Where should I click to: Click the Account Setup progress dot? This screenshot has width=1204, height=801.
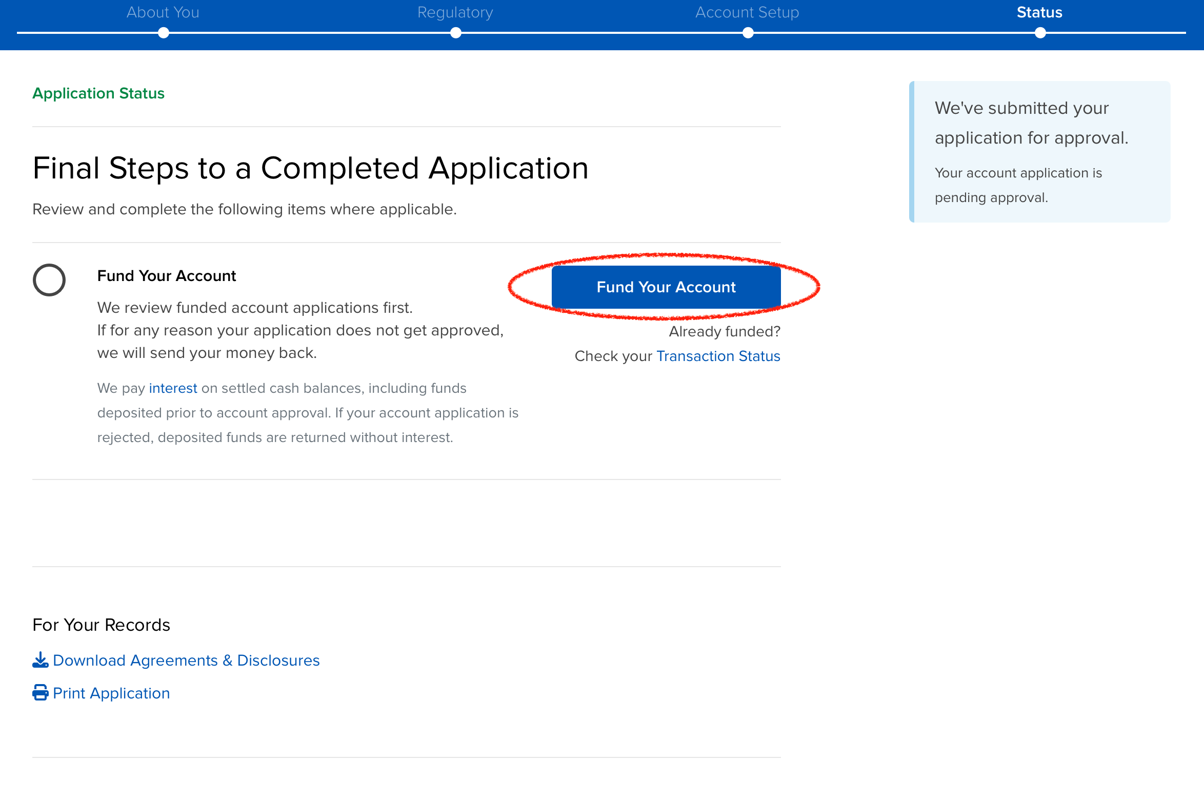pos(748,33)
